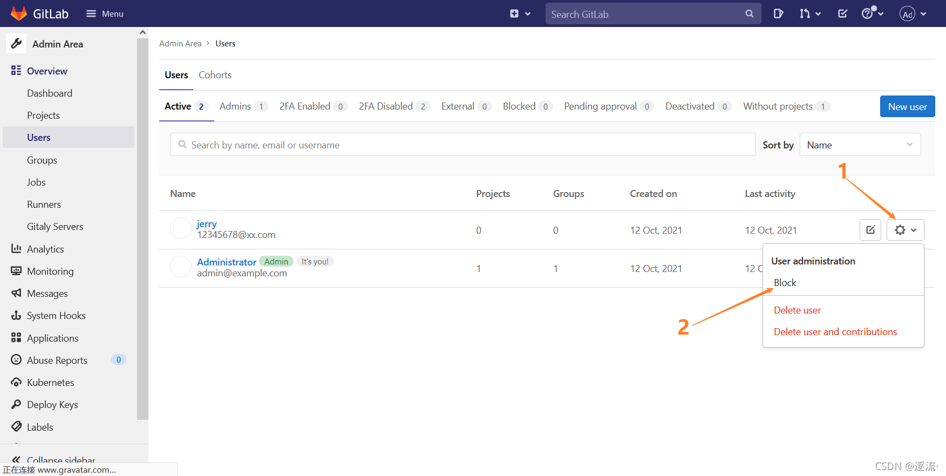946x476 pixels.
Task: Filter by 2FA Disabled tab
Action: tap(394, 106)
